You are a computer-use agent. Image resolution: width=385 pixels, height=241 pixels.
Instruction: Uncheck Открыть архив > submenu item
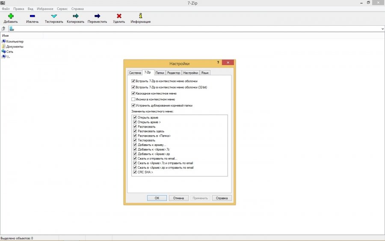point(135,122)
